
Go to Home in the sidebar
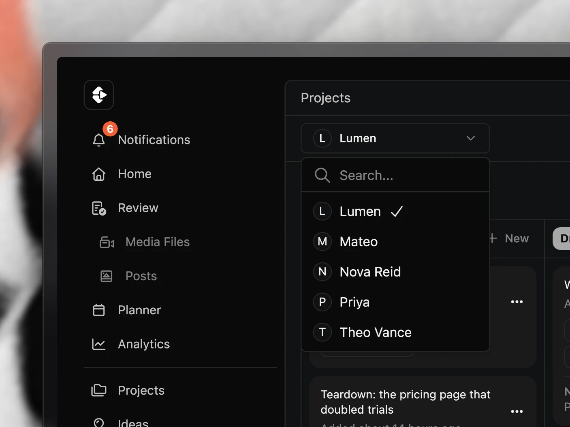pyautogui.click(x=134, y=174)
